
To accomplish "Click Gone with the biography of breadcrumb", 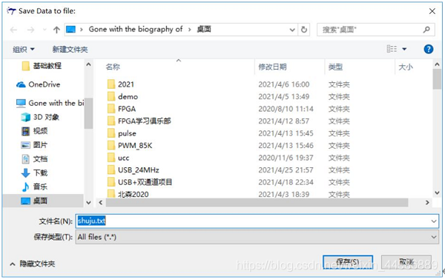I will [136, 29].
